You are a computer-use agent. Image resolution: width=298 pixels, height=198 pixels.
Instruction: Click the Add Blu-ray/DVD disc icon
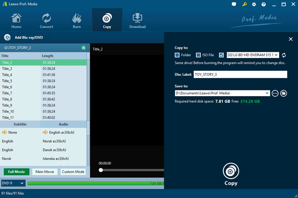coord(7,37)
